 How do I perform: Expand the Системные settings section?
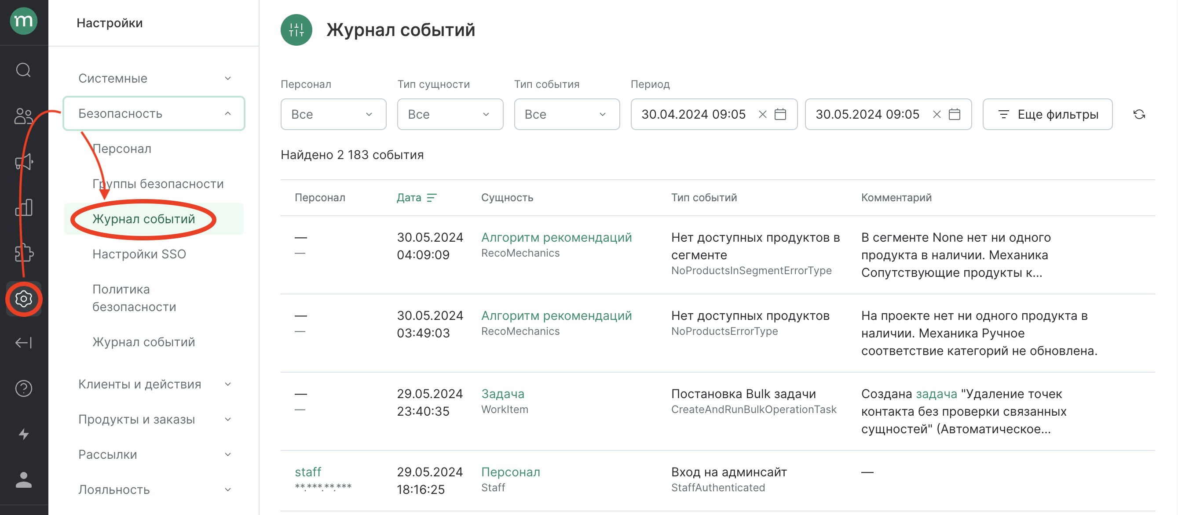tap(154, 78)
